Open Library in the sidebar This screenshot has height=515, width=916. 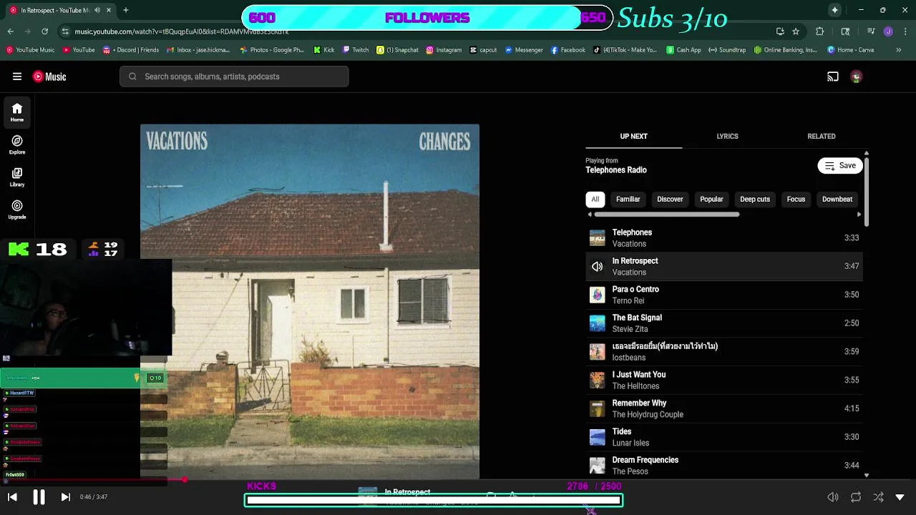point(17,177)
